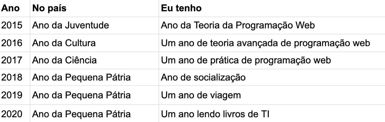
Task: Select the 2020 year cell
Action: point(12,114)
